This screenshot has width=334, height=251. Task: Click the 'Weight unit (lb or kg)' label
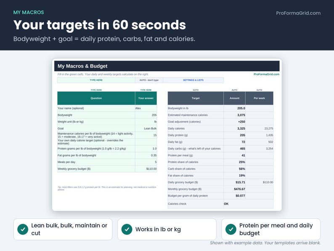[71, 122]
